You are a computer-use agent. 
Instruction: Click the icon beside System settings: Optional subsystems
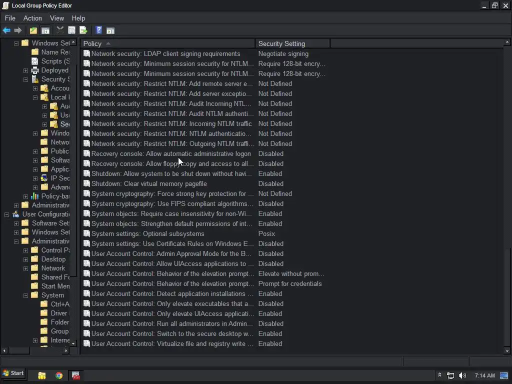(86, 234)
